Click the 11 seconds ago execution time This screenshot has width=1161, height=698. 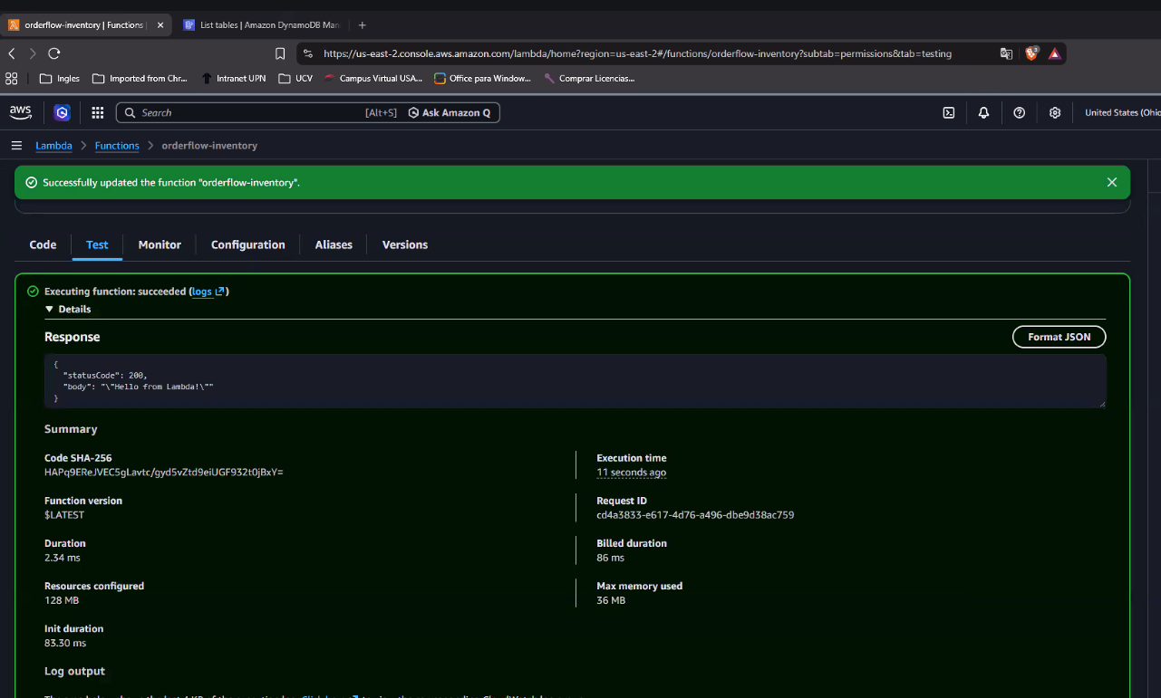[x=631, y=473]
